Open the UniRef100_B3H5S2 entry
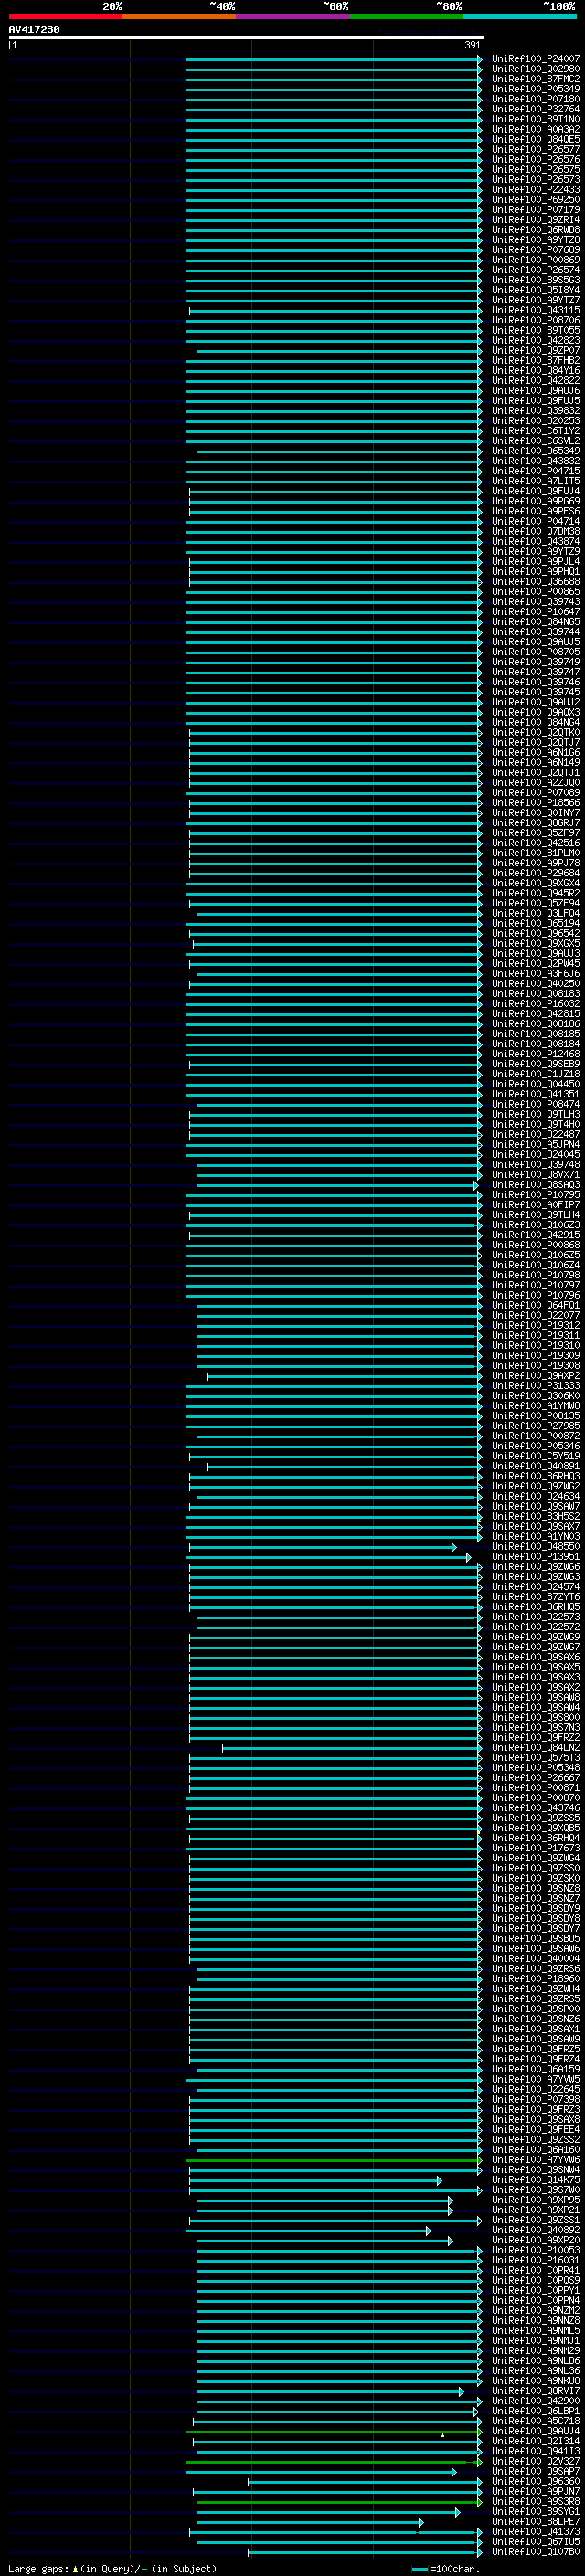 536,1516
